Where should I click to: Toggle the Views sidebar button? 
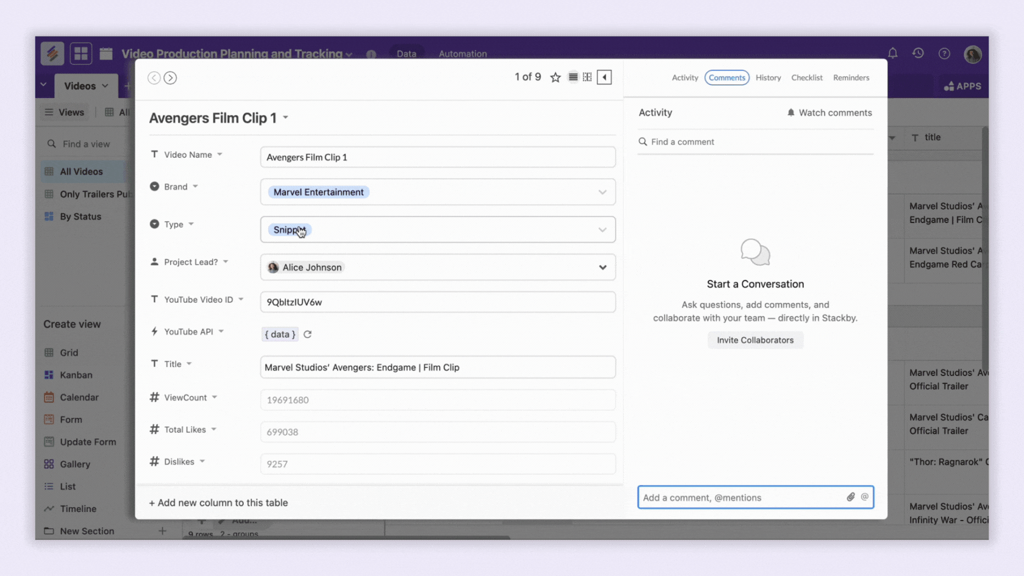(65, 112)
